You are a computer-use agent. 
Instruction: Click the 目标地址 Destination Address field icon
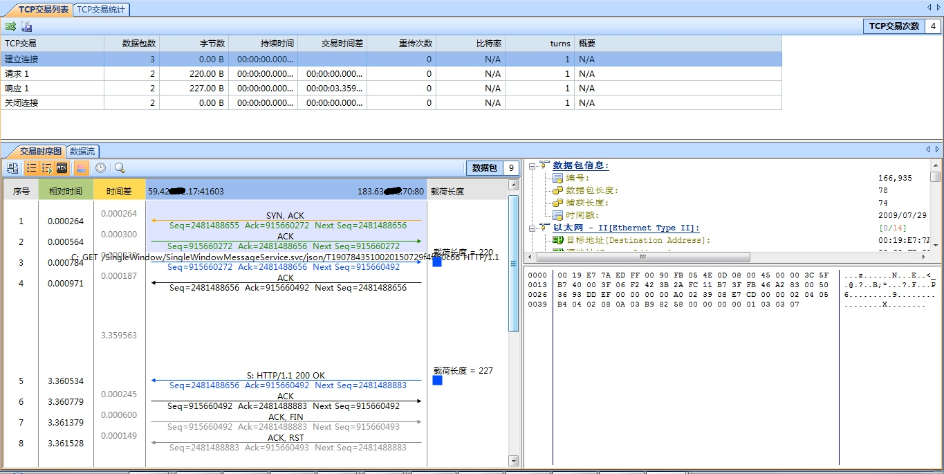[558, 240]
